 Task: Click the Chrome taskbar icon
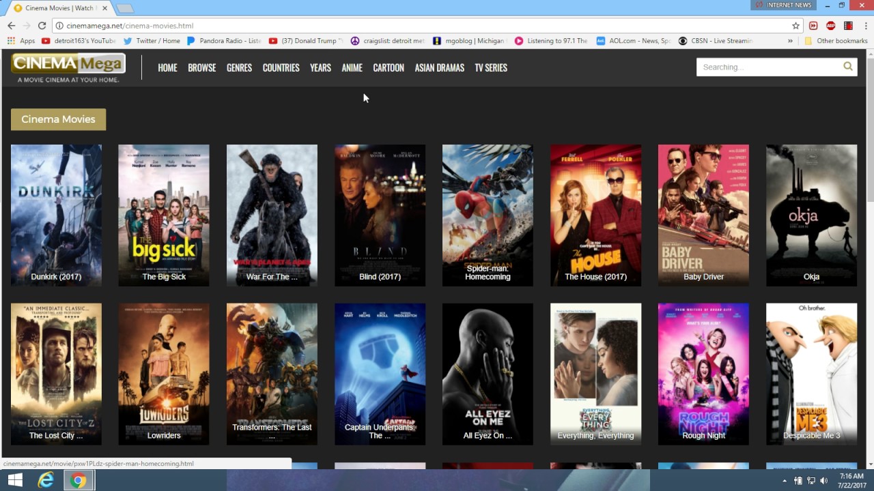coord(79,481)
